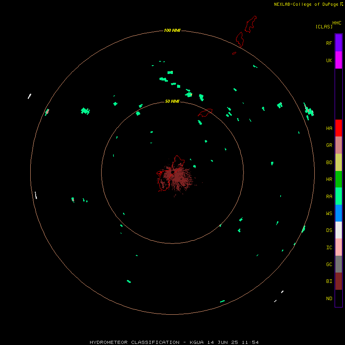This screenshot has height=345, width=345.
Task: Select the GR legend color swatch
Action: pos(338,145)
